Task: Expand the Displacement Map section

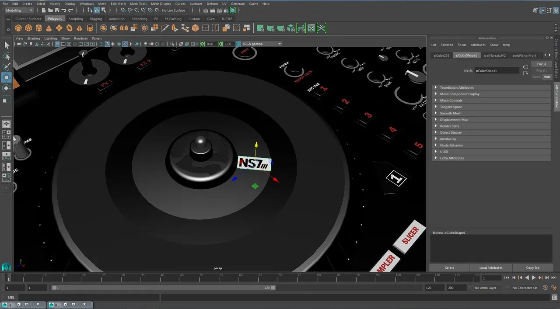Action: click(491, 120)
